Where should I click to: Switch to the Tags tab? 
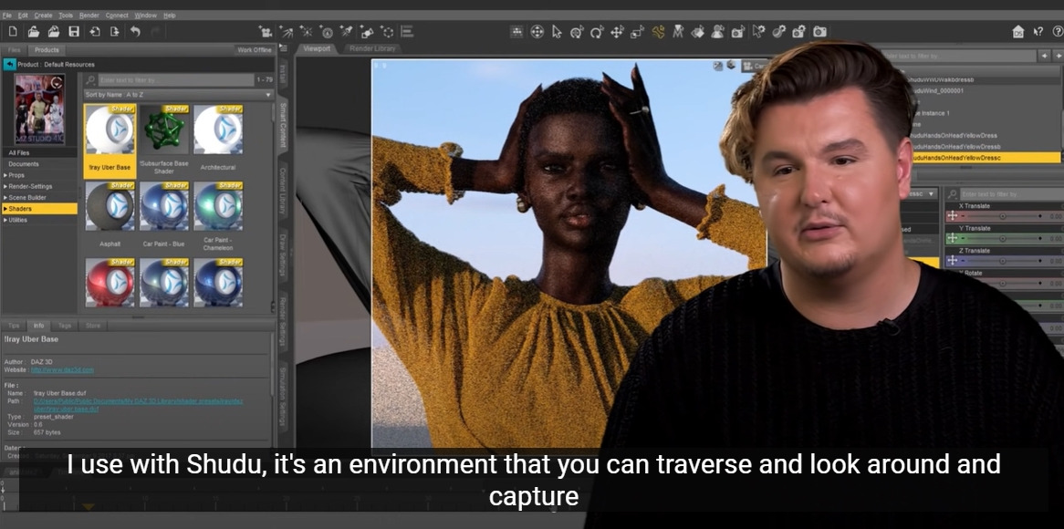[x=65, y=325]
